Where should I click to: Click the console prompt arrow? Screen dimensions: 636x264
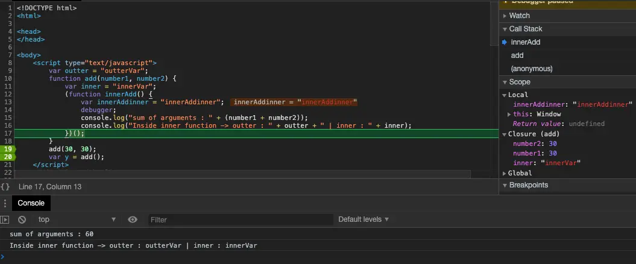pos(2,256)
